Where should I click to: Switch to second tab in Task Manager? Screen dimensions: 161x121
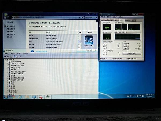click(111, 20)
